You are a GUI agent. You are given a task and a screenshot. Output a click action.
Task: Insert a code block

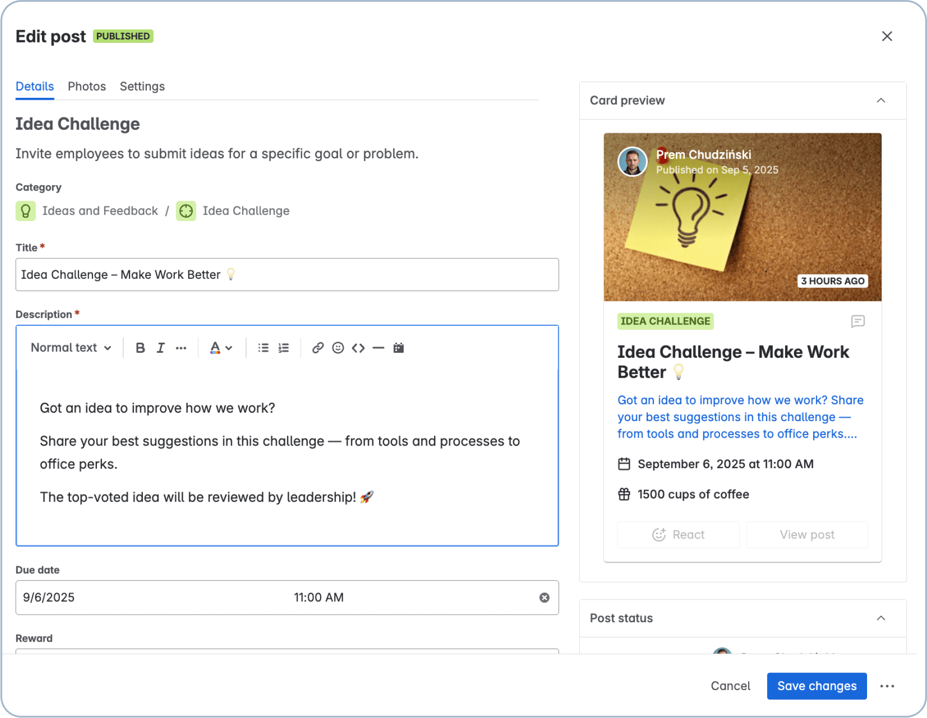pyautogui.click(x=359, y=347)
